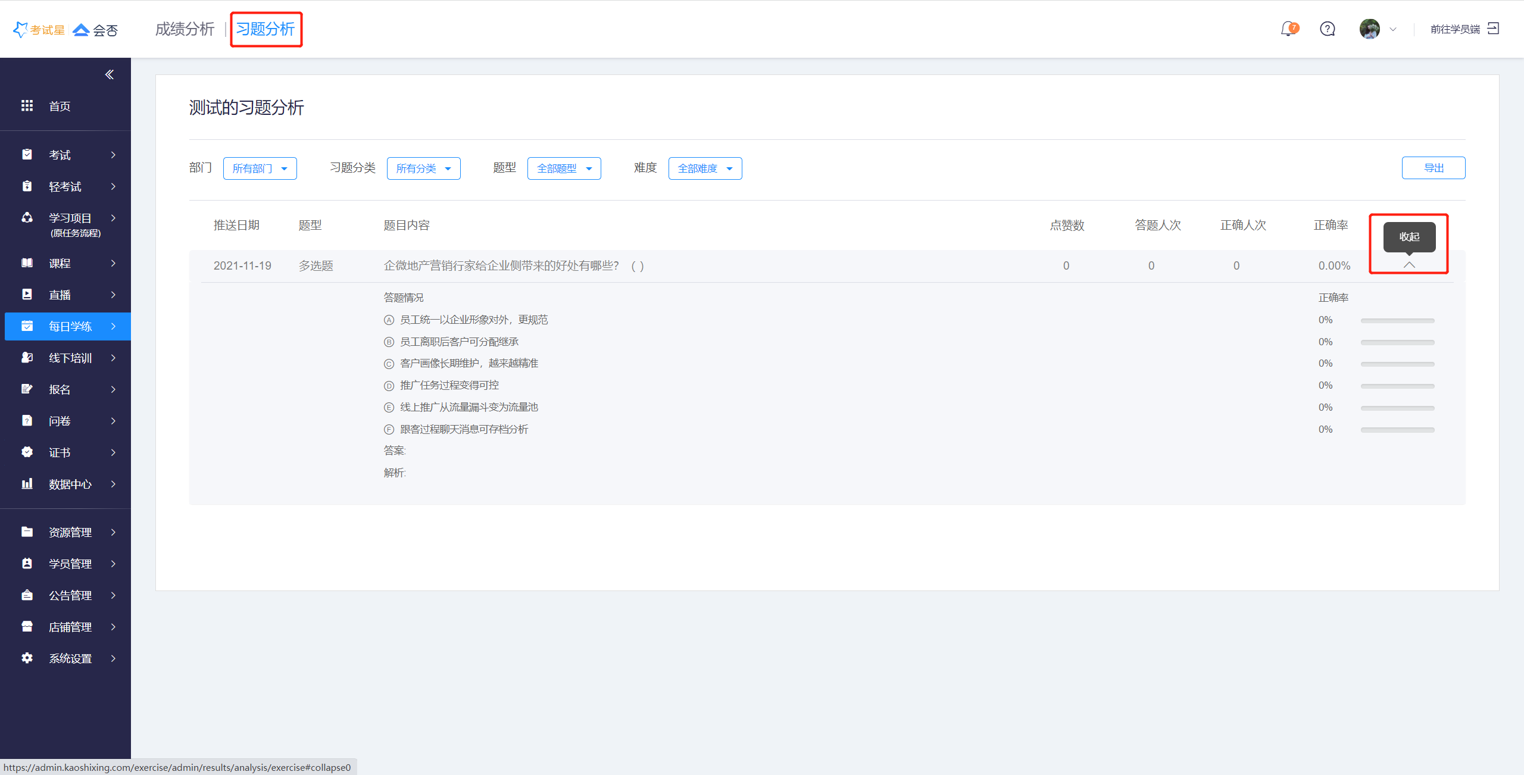Click the 系统设置 gear icon
Image resolution: width=1524 pixels, height=775 pixels.
pos(27,658)
